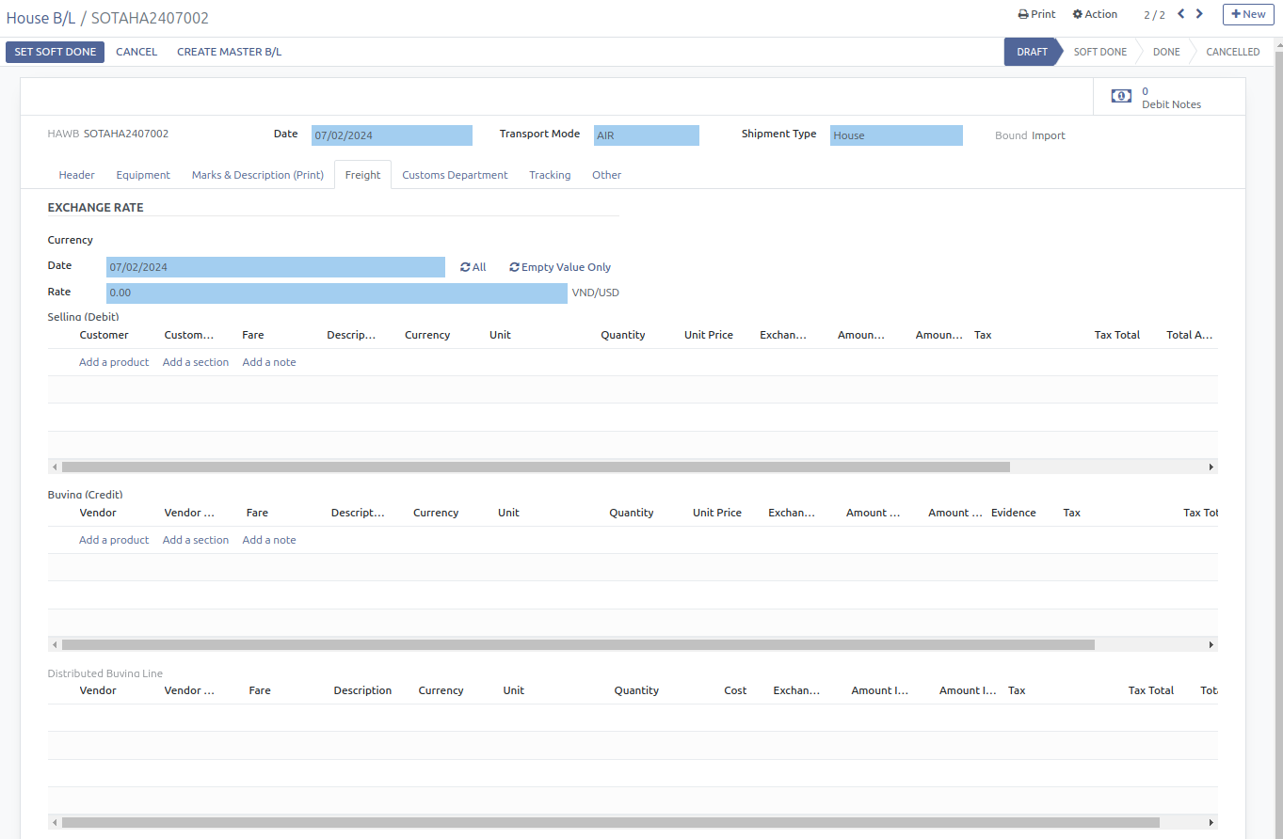This screenshot has width=1283, height=839.
Task: Add a section in Buying table
Action: tap(196, 540)
